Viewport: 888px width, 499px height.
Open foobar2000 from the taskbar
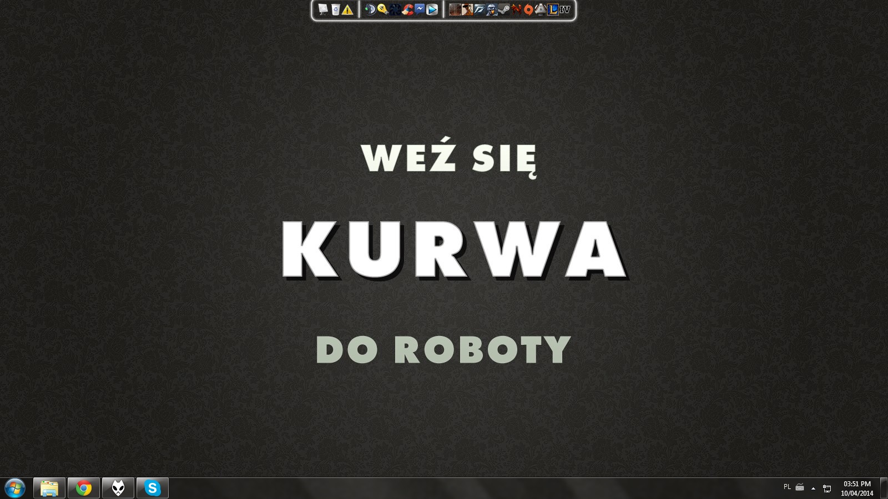118,488
